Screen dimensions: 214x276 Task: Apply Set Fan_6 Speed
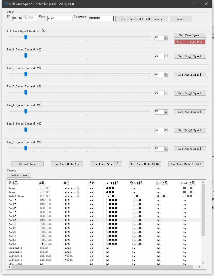[190, 149]
